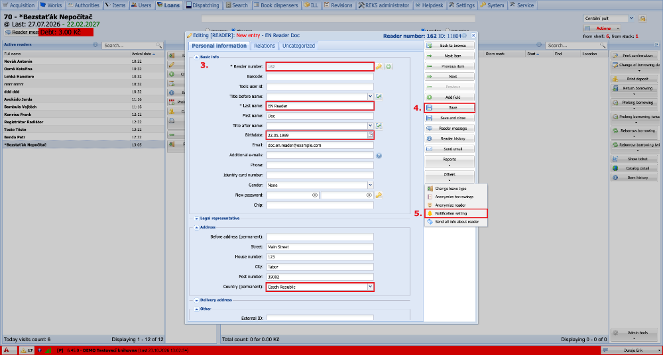This screenshot has height=355, width=663.
Task: Close the Editing READER dialog
Action: (x=473, y=36)
